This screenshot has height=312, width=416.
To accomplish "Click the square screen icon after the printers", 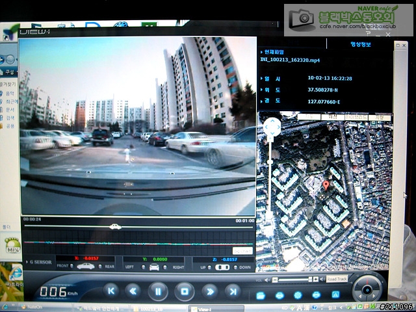I will (335, 294).
